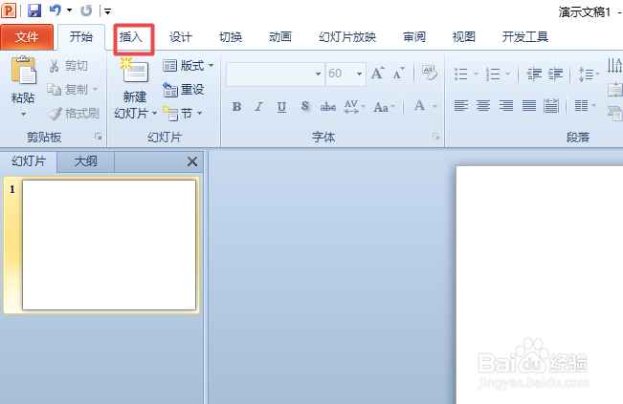
Task: Click the text direction icon
Action: click(x=614, y=66)
